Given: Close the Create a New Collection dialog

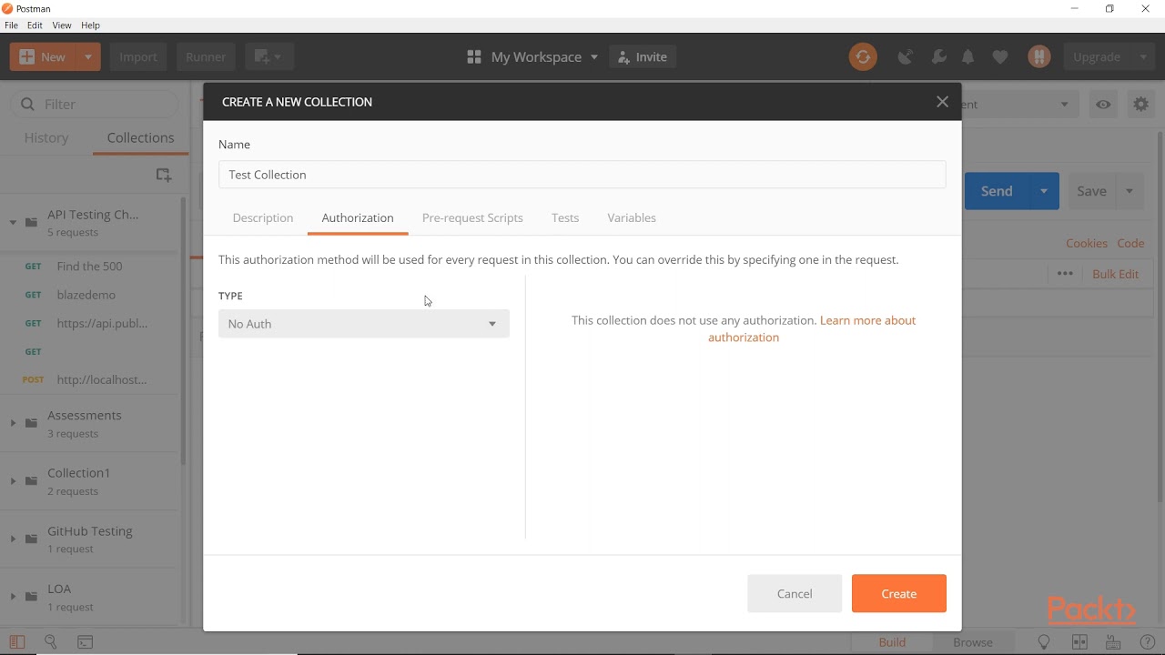Looking at the screenshot, I should [x=943, y=102].
